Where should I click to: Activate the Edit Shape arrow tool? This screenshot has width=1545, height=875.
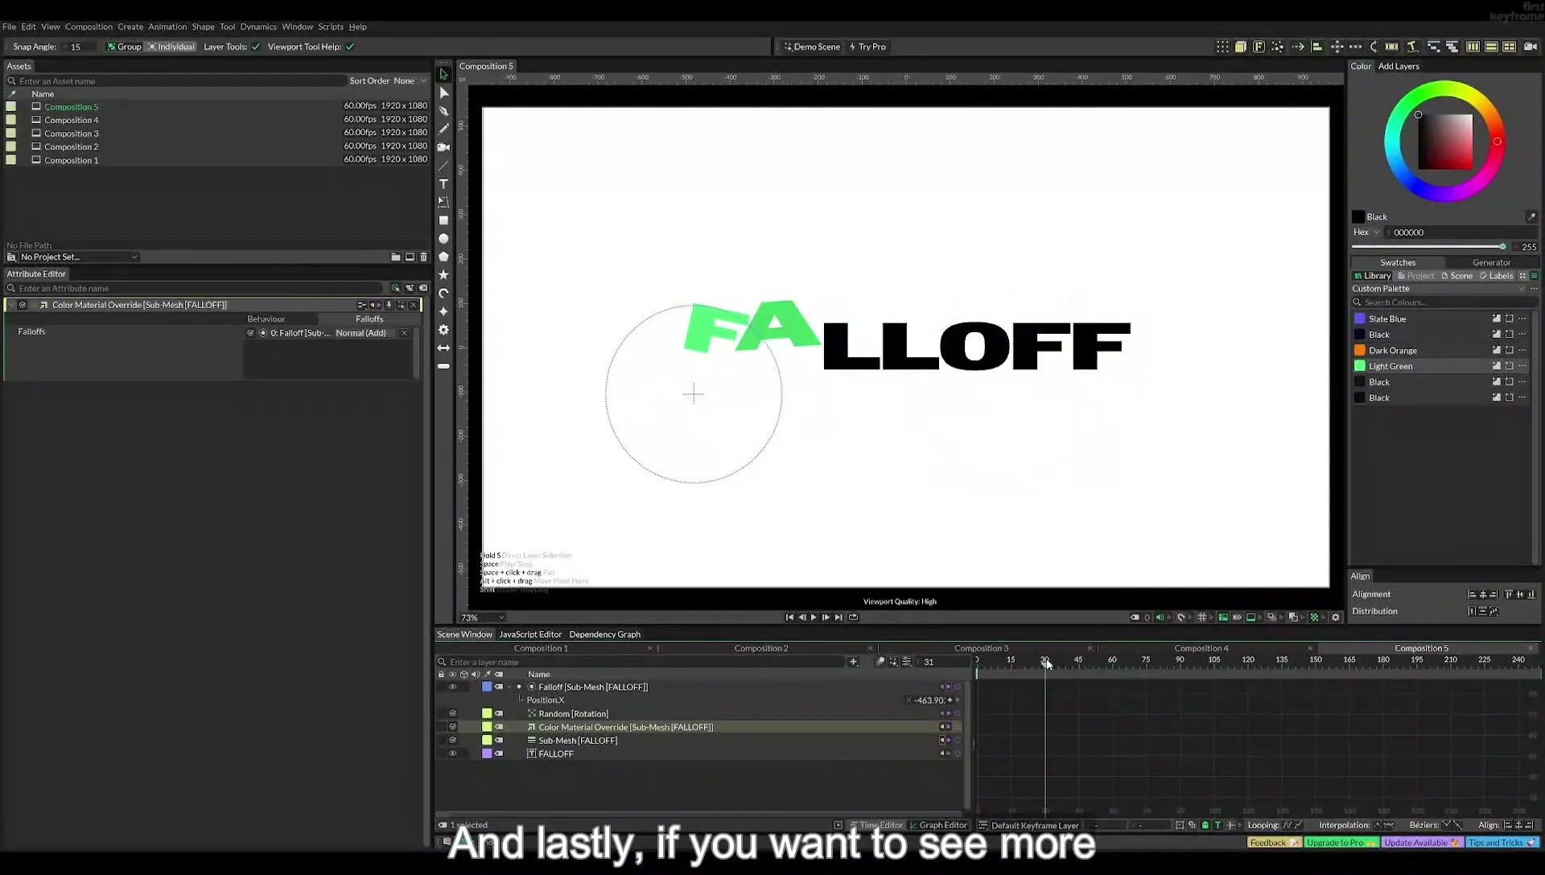coord(443,92)
